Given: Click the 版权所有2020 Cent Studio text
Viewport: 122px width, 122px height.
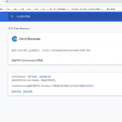Looking at the screenshot, I should point(34,80).
